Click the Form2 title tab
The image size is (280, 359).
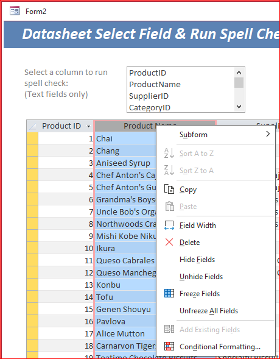(x=36, y=11)
